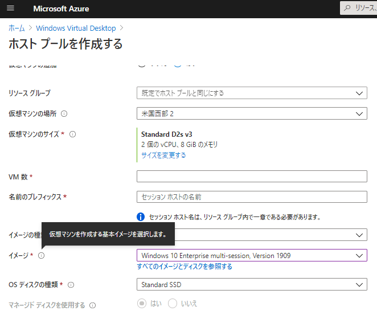Click the Microsoft Azure logo text

pyautogui.click(x=61, y=9)
